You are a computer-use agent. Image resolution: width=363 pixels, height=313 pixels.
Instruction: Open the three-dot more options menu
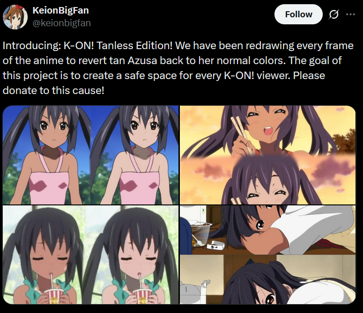point(350,15)
